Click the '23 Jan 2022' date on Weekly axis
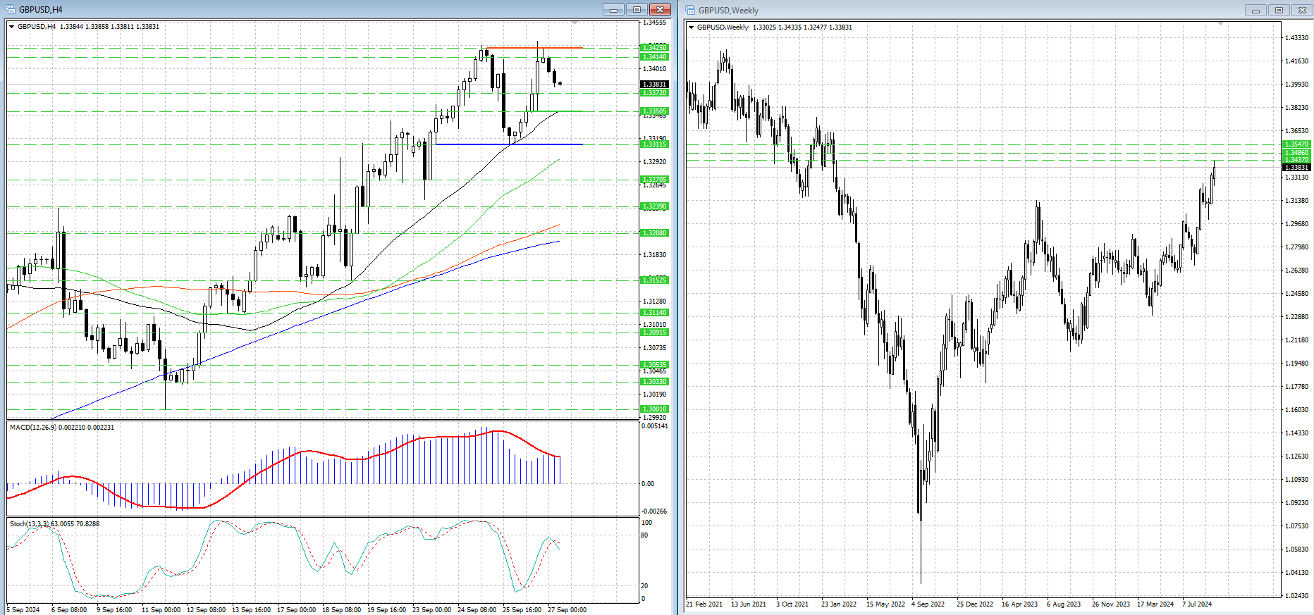This screenshot has width=1314, height=615. coord(839,604)
